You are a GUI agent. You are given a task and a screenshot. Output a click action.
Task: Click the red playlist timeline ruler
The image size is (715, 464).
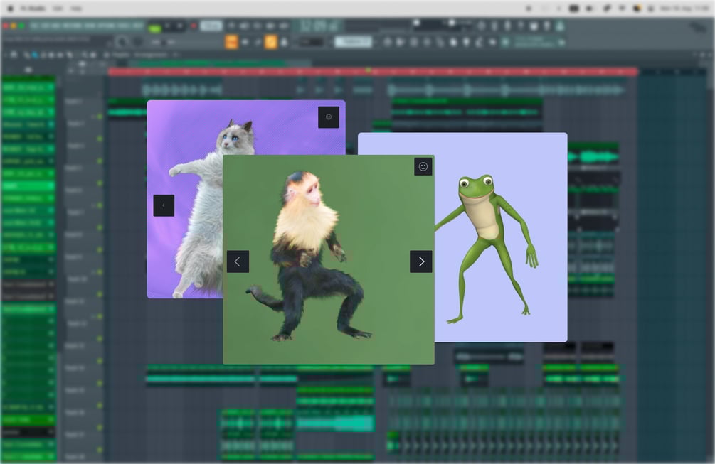[373, 72]
